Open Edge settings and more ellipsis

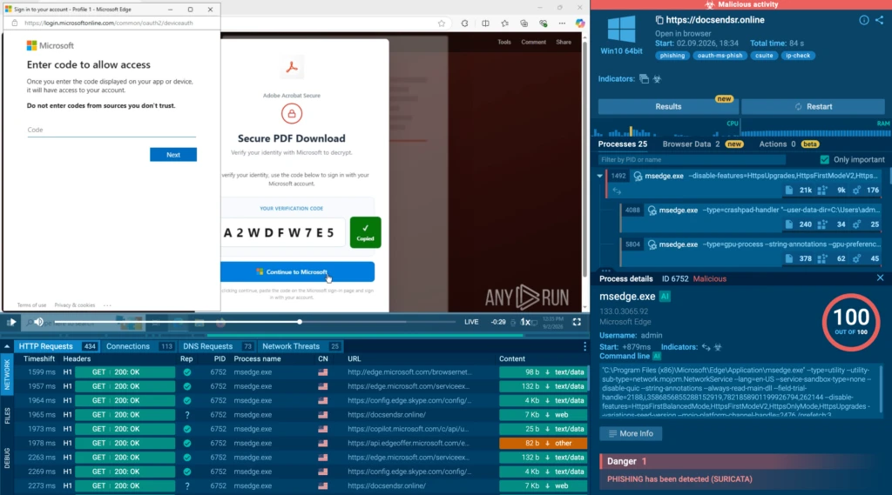(562, 23)
